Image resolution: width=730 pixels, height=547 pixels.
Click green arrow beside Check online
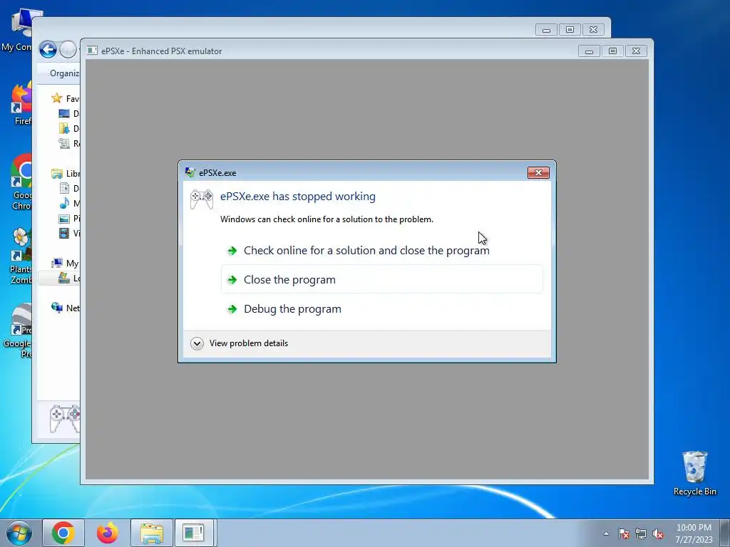click(232, 251)
